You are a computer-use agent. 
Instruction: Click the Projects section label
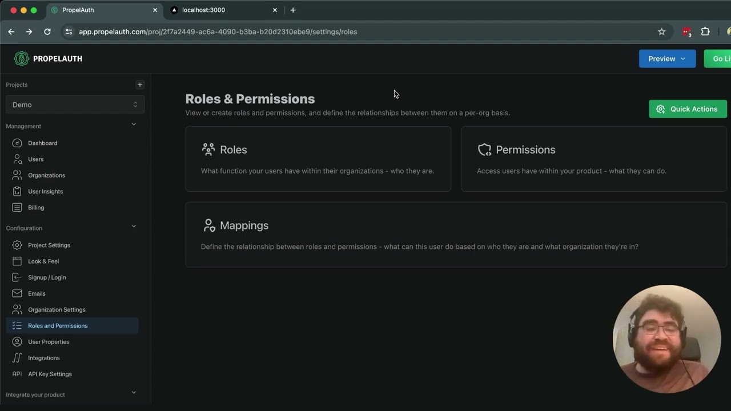pyautogui.click(x=17, y=84)
